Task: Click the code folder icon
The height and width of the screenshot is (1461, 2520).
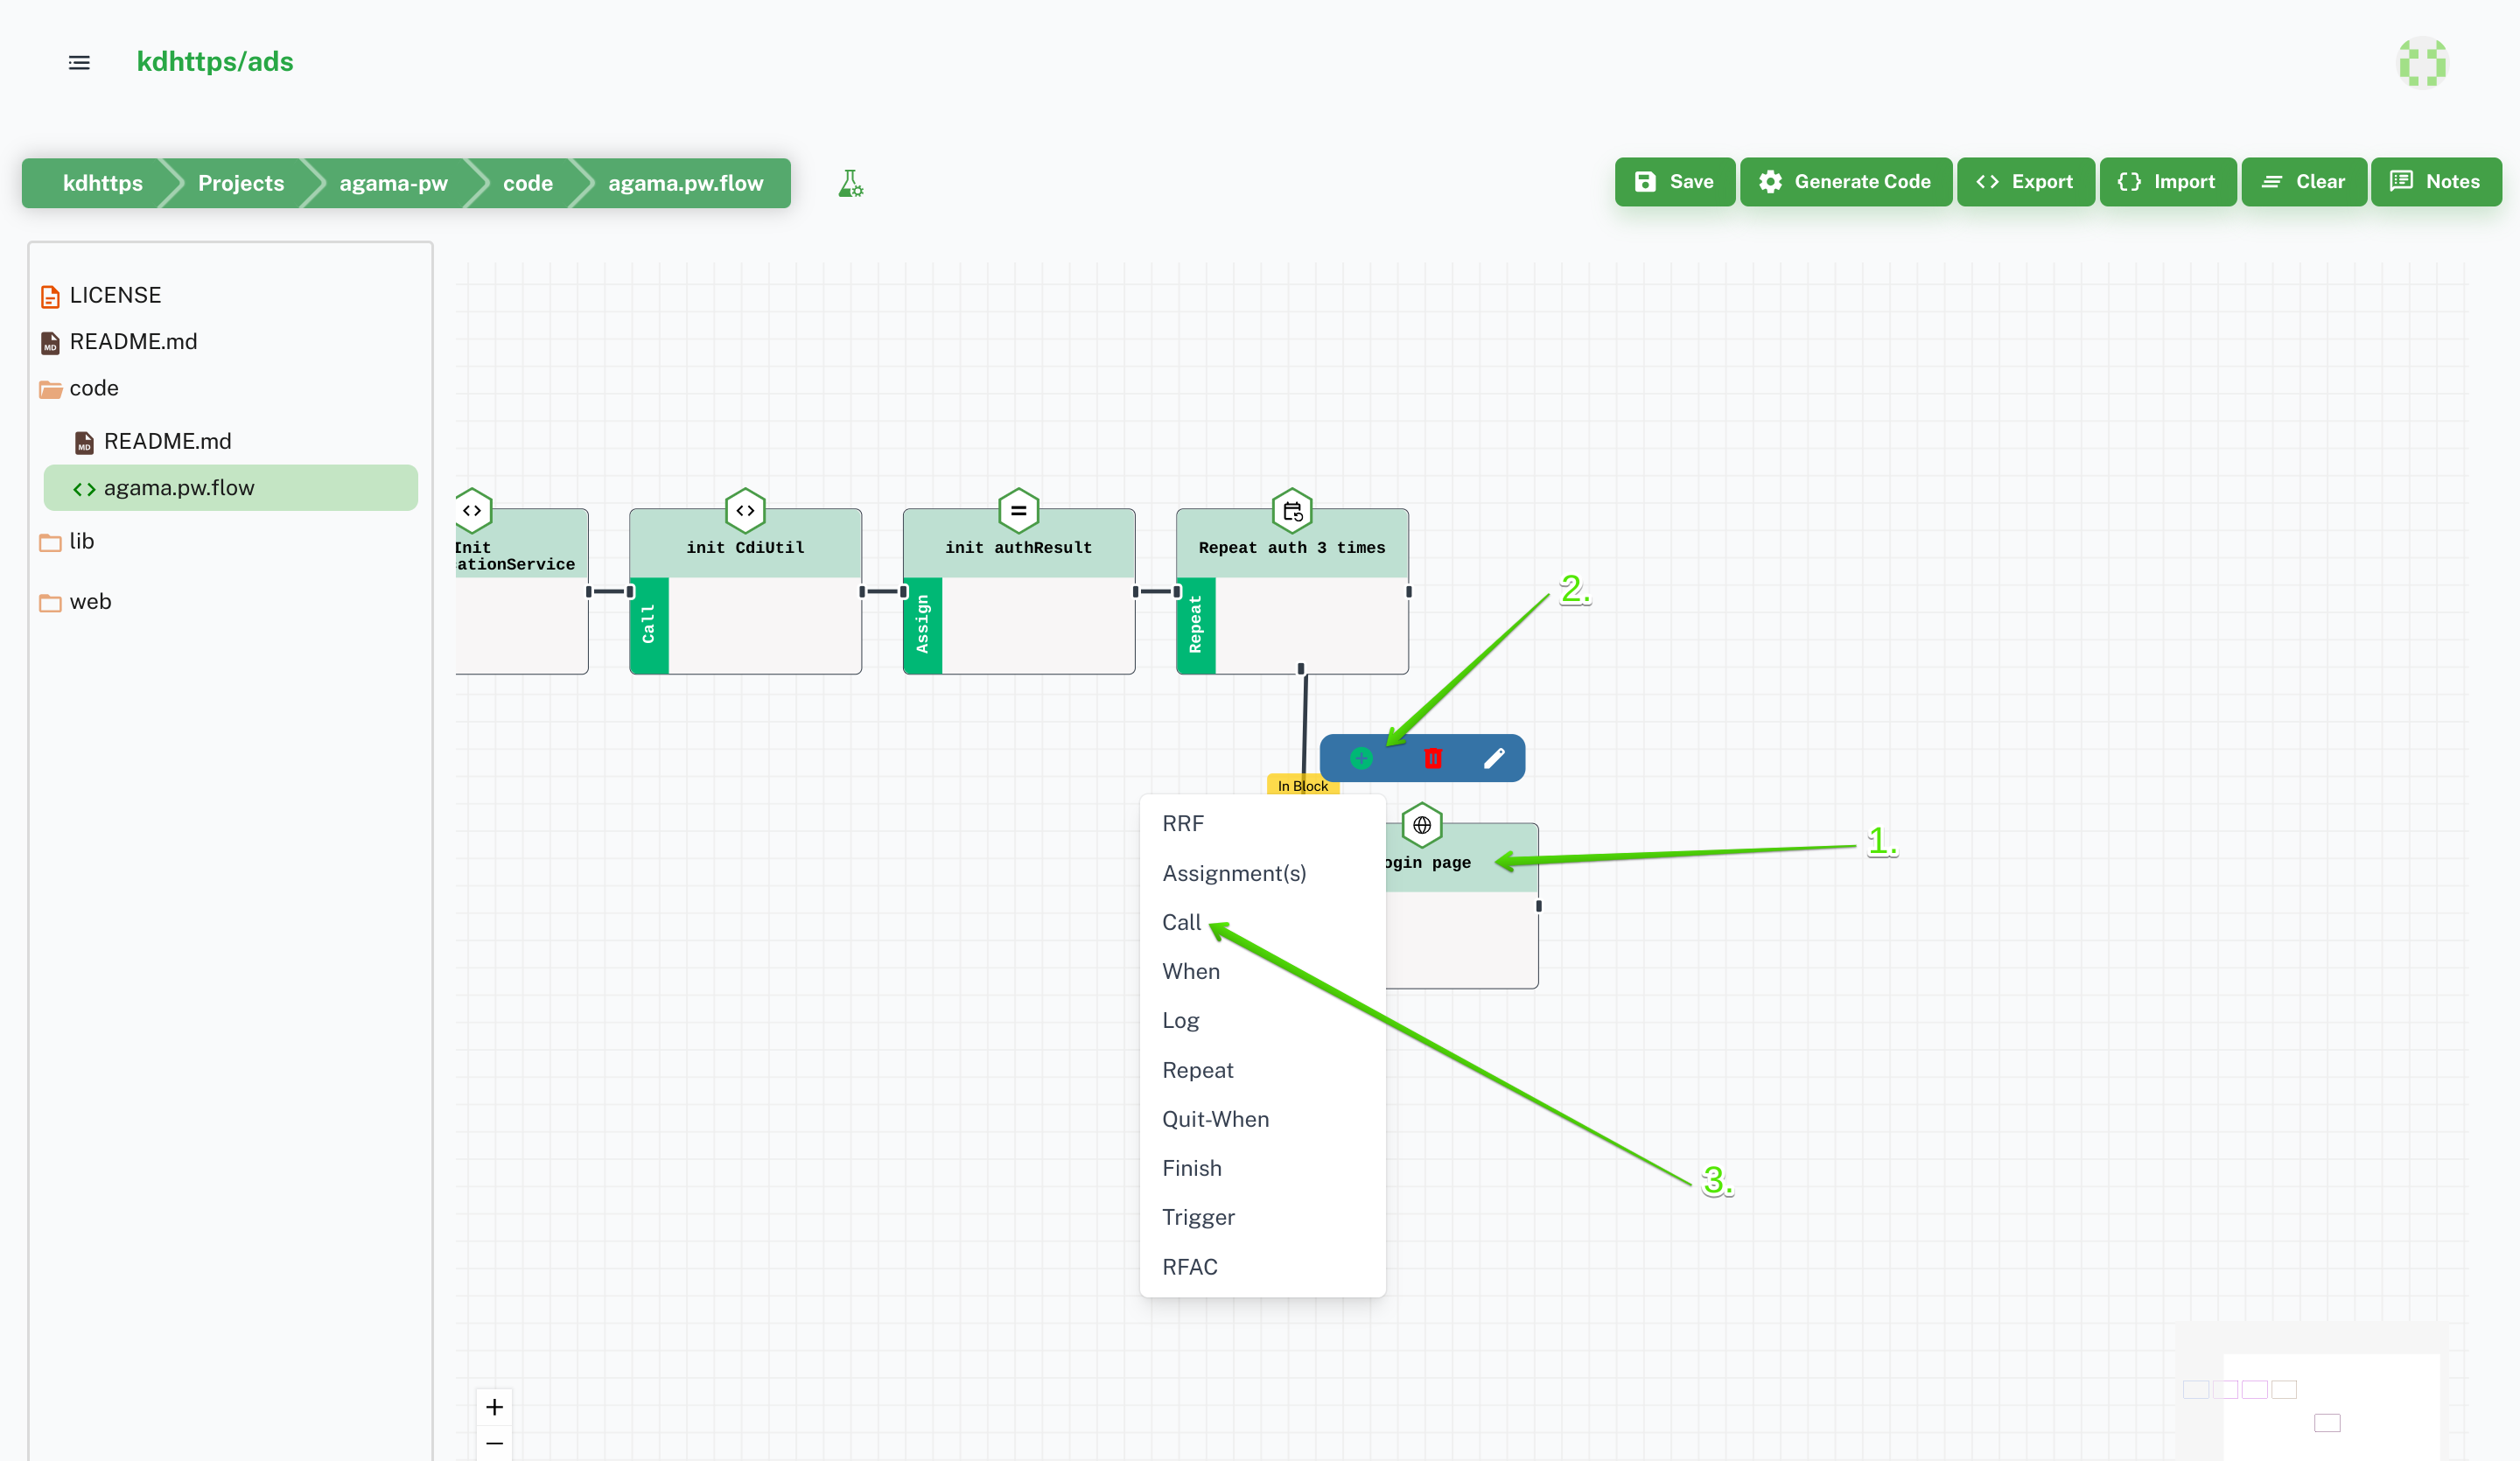Action: click(50, 389)
